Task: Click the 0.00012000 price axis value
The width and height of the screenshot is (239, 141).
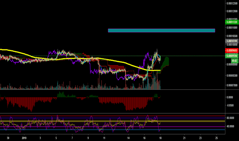Action: [x=232, y=11]
